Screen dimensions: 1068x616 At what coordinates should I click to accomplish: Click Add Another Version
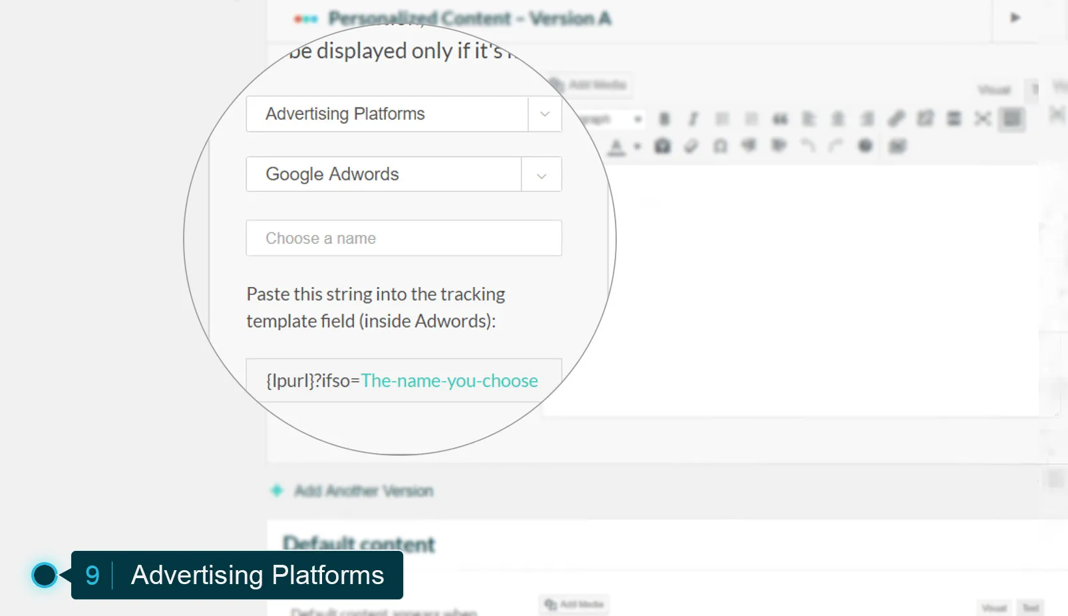point(363,491)
